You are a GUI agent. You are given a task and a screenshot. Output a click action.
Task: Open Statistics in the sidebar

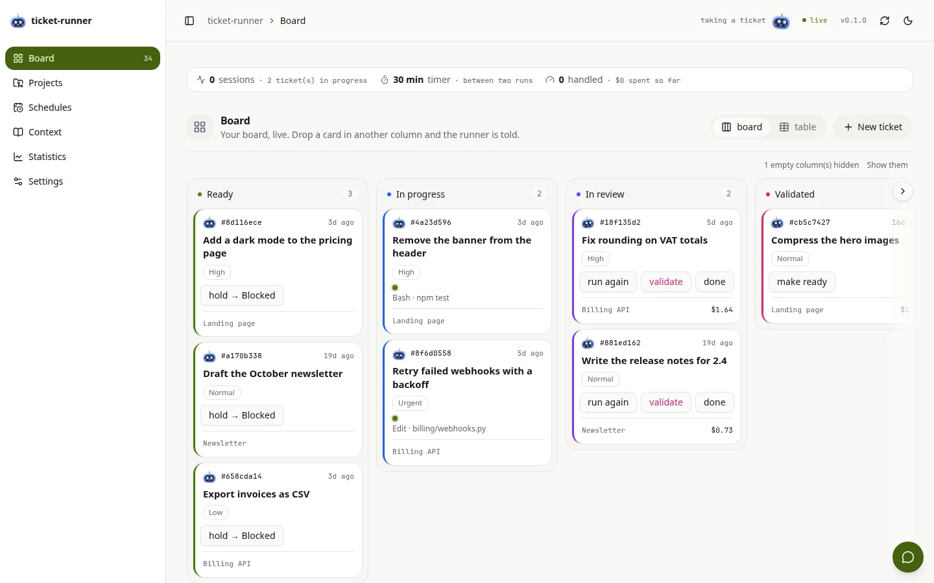(x=82, y=157)
